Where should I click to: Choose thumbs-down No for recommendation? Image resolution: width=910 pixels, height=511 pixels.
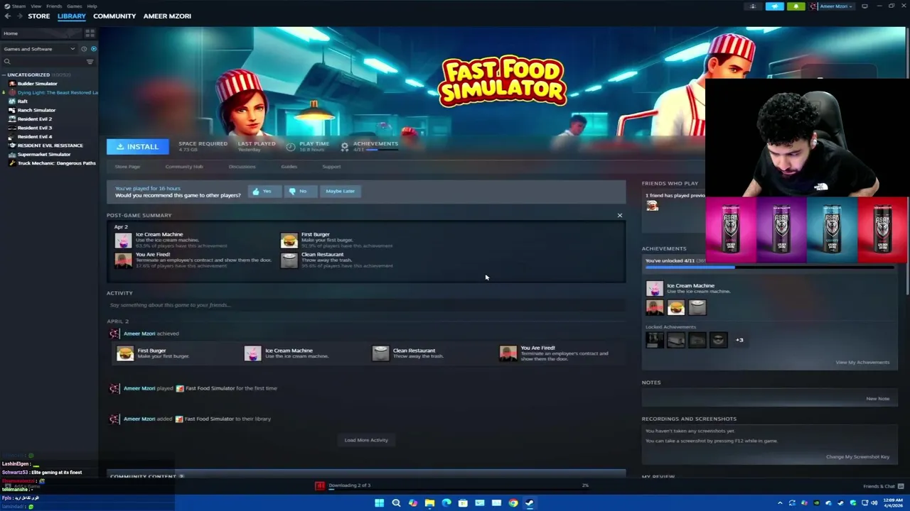[299, 191]
